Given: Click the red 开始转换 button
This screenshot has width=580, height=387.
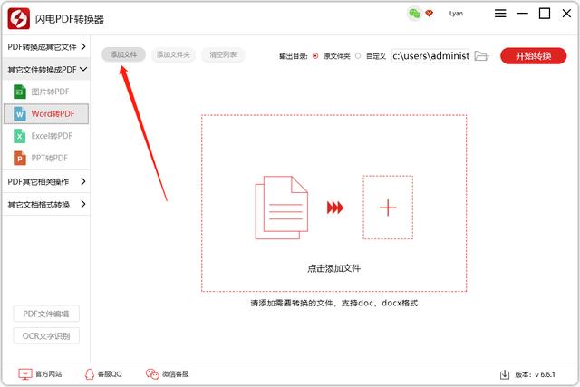Looking at the screenshot, I should [533, 55].
